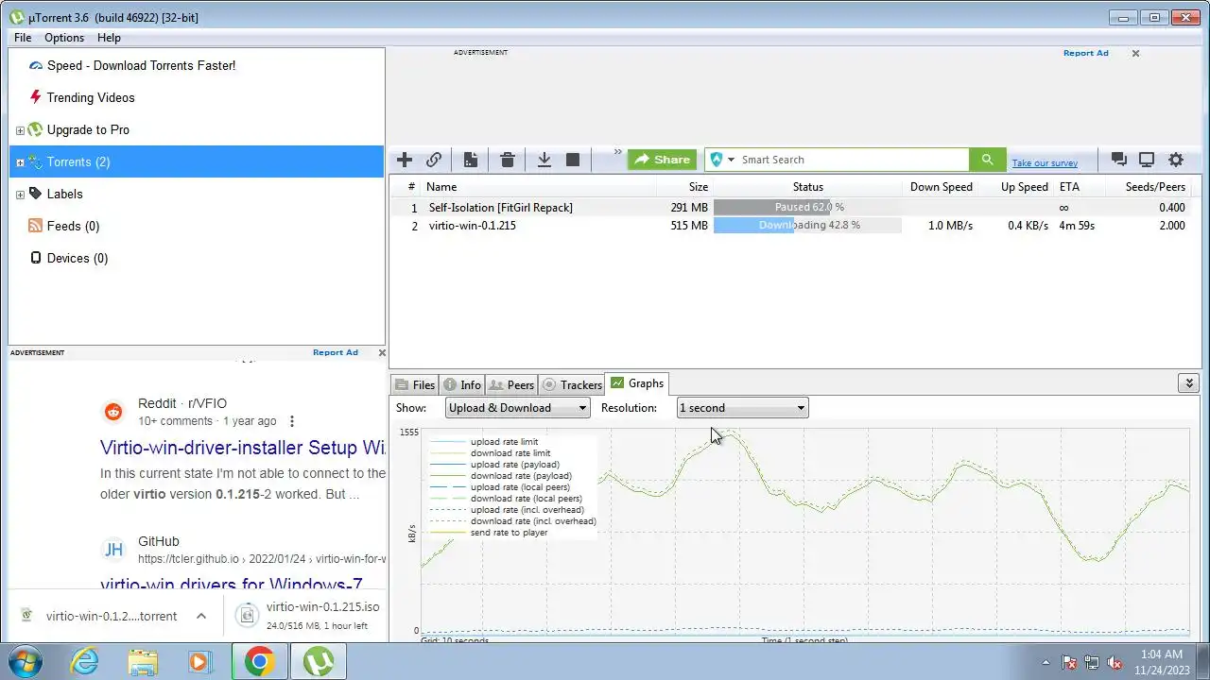Sort torrents by the Status column header
1210x680 pixels.
pos(807,187)
